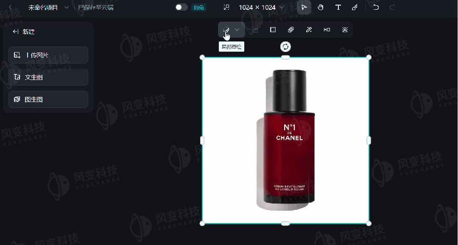Click the eraser tool in floating toolbar
Screen dimensions: 458x245
291,30
